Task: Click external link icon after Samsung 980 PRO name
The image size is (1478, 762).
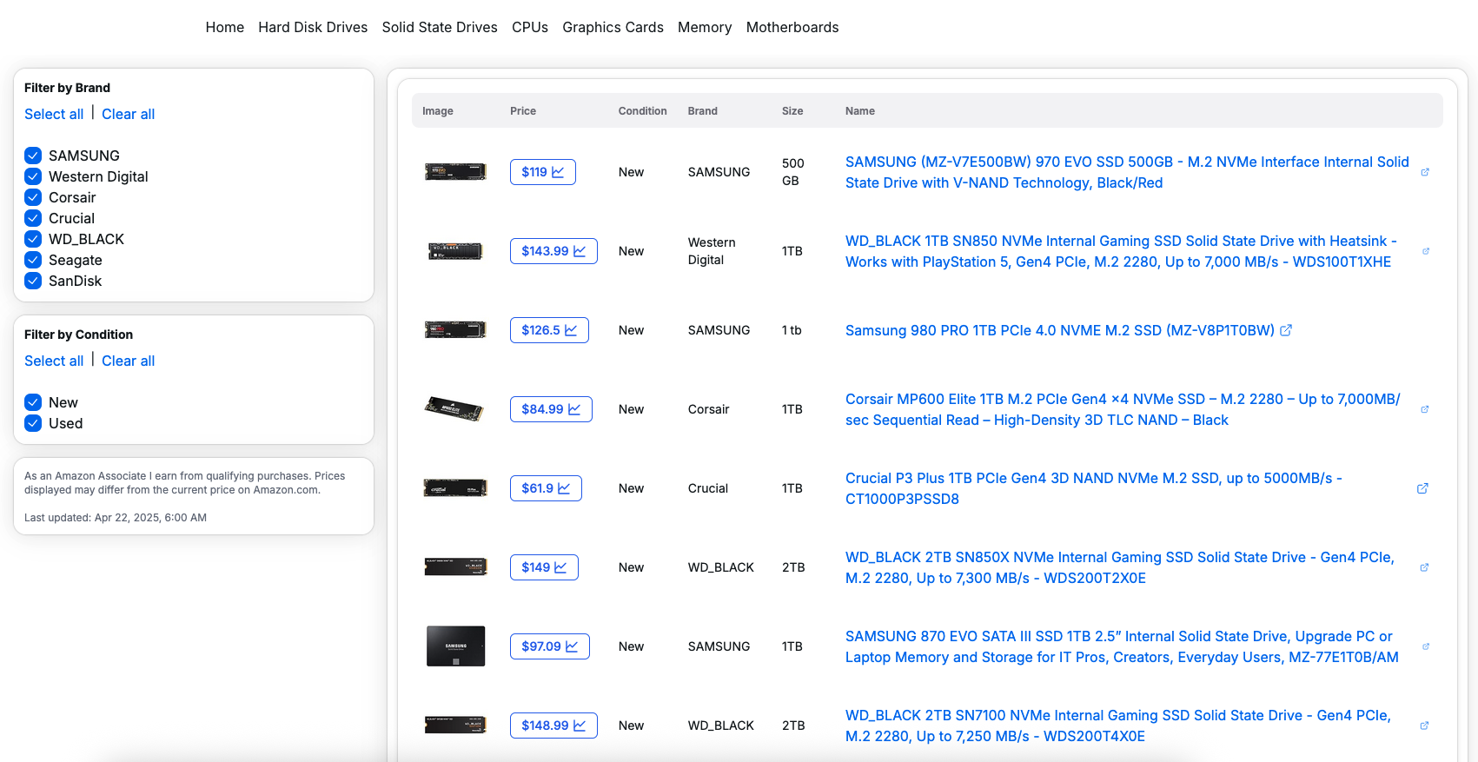Action: click(x=1286, y=330)
